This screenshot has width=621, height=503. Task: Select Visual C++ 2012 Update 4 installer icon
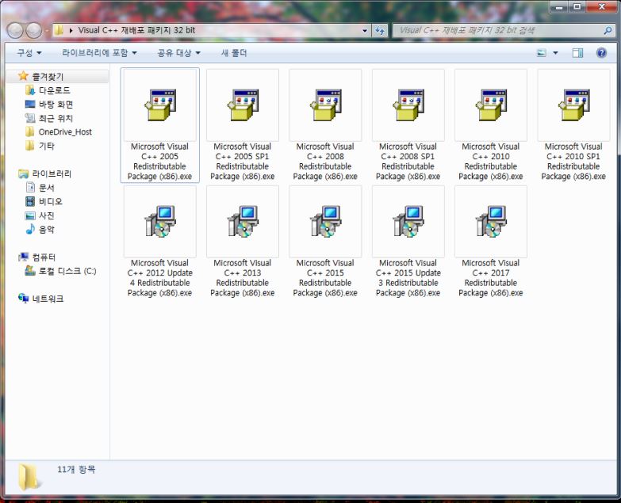(x=160, y=222)
